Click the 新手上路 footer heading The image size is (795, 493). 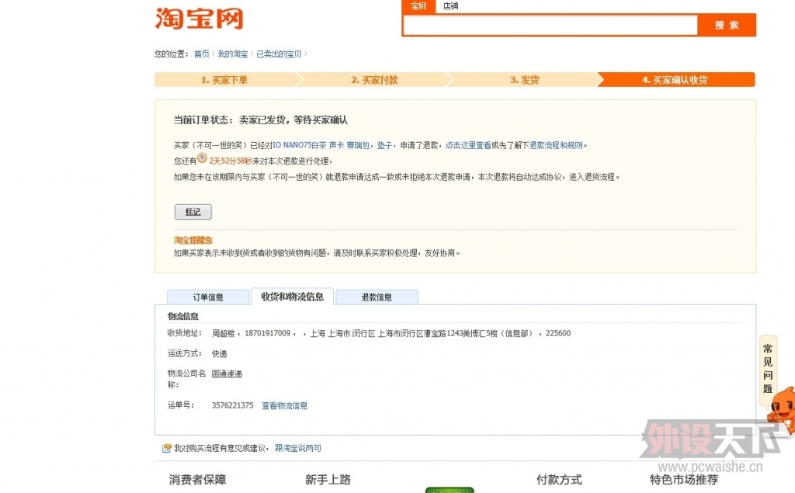tap(328, 479)
